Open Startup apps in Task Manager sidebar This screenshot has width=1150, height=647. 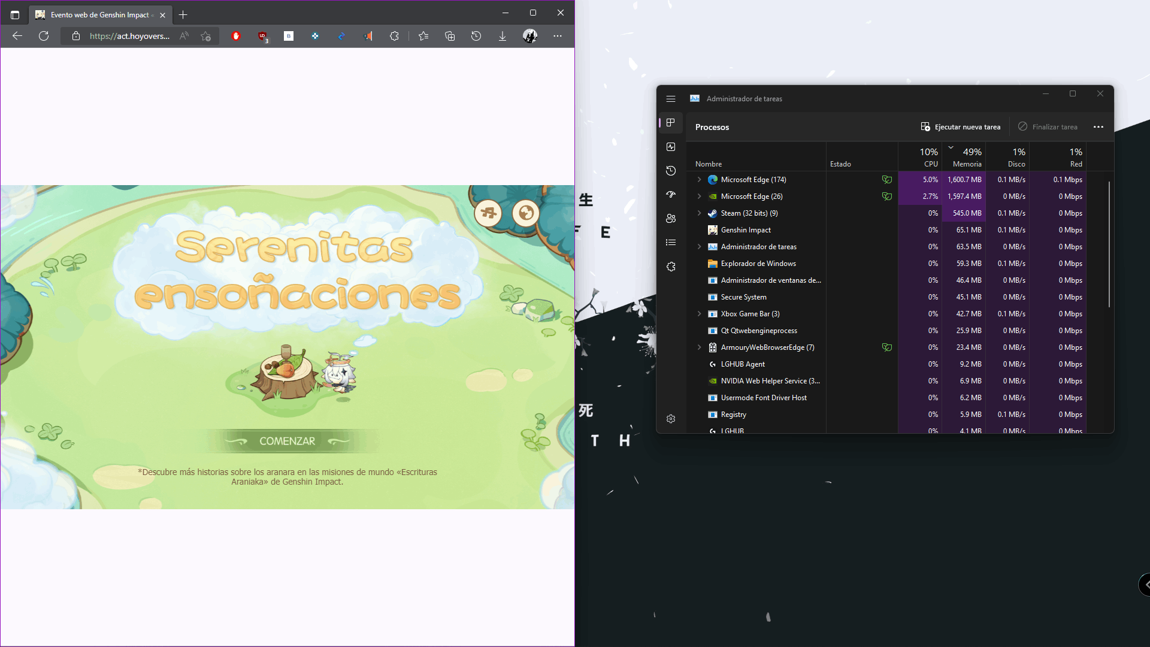tap(671, 195)
